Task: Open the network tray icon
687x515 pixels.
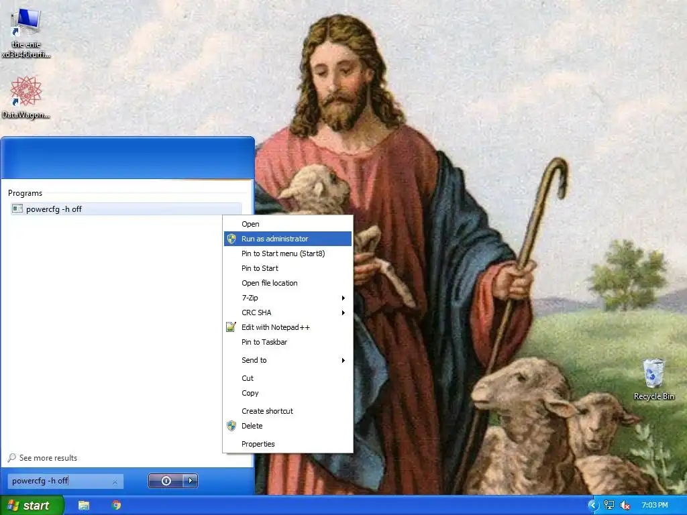Action: point(609,506)
